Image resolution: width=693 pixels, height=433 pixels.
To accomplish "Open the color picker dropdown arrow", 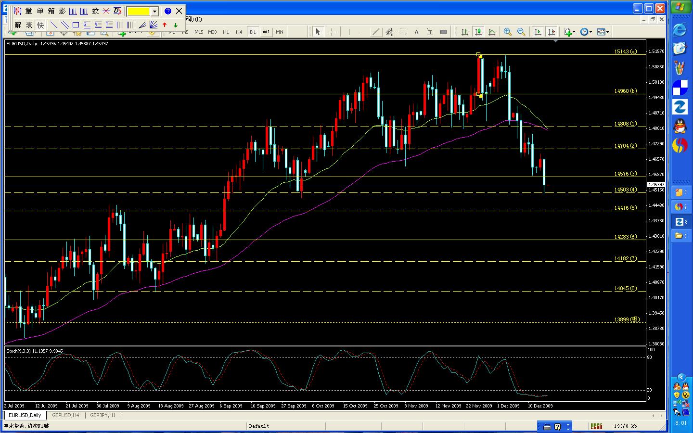I will point(154,11).
